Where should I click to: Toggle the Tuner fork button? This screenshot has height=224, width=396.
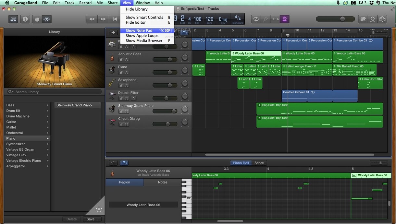point(266,19)
